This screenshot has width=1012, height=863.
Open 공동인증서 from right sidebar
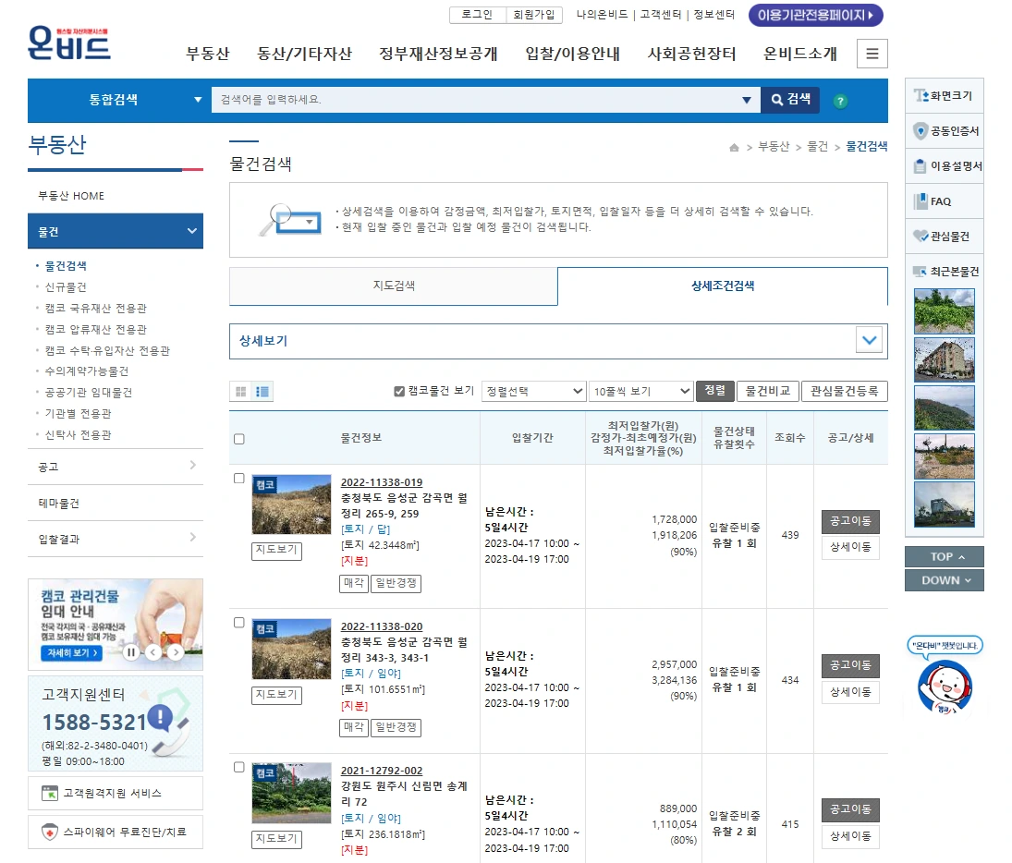tap(944, 130)
